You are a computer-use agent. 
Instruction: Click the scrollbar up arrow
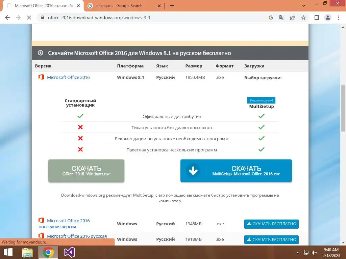[x=343, y=27]
